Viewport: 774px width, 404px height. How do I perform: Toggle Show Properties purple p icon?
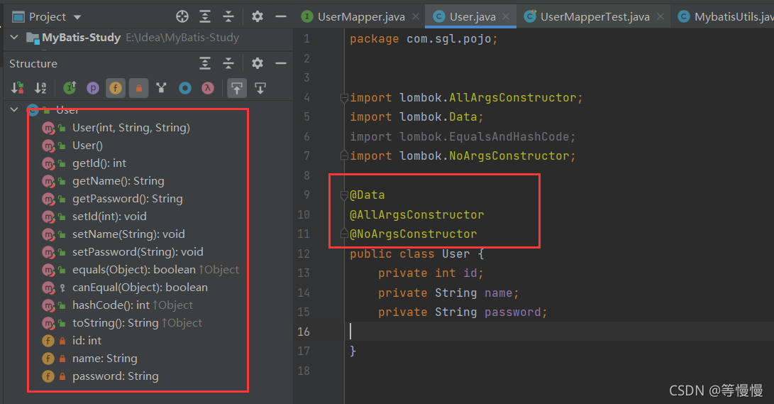click(93, 88)
